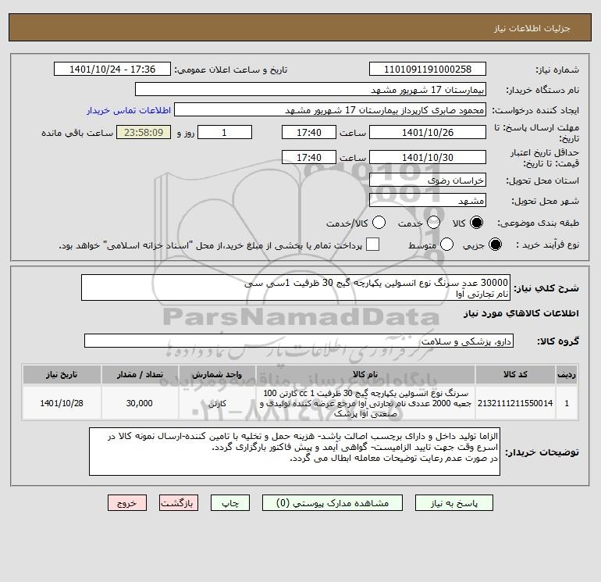The image size is (601, 582).
Task: Click the نام کالا column header
Action: point(365,374)
